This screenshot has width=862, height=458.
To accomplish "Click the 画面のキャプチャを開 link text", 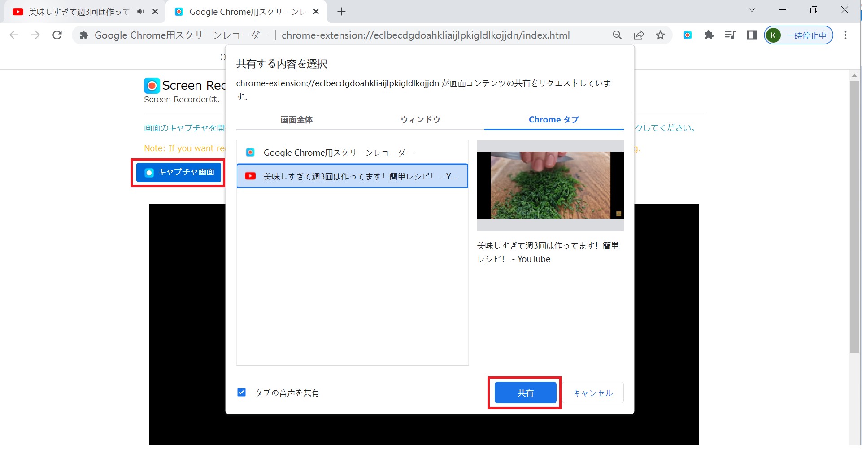I will click(184, 128).
